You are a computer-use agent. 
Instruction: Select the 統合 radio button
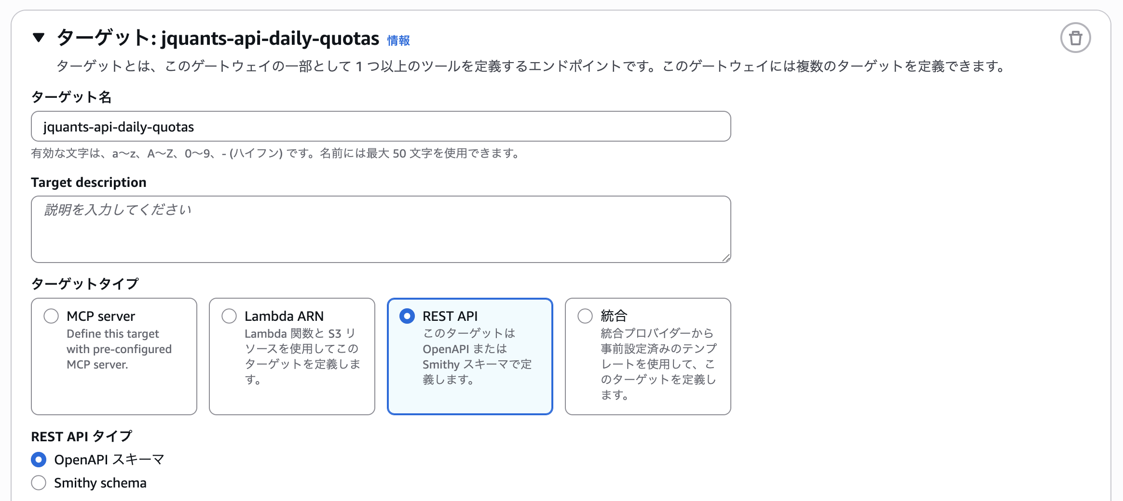pyautogui.click(x=585, y=316)
